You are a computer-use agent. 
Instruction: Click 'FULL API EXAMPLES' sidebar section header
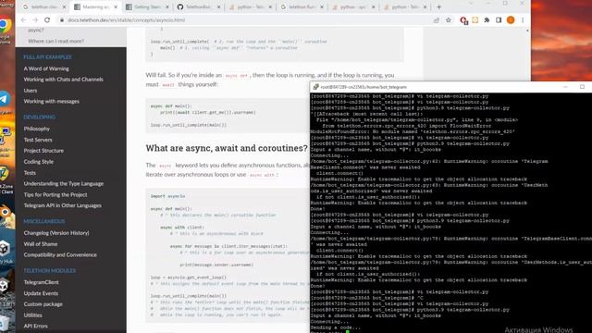47,57
